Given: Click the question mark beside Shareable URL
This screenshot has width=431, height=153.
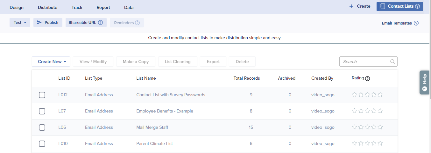Looking at the screenshot, I should [100, 23].
